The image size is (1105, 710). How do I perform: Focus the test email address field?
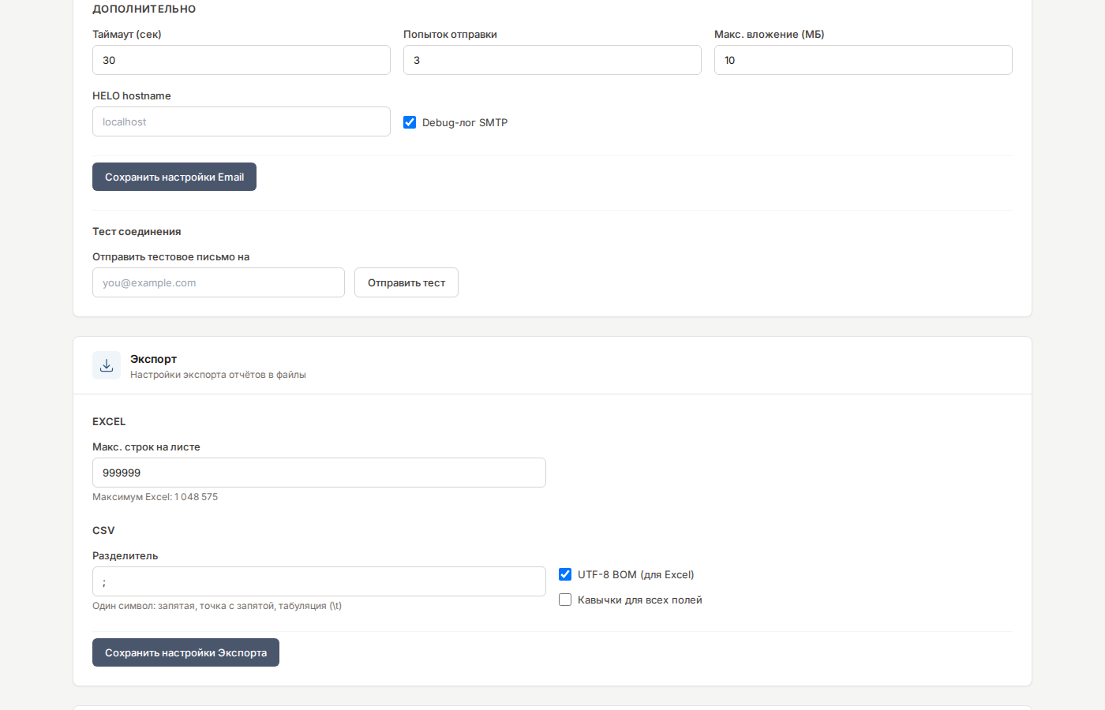219,282
